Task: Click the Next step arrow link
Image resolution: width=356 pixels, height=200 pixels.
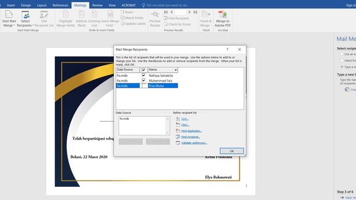Action: coord(348,198)
